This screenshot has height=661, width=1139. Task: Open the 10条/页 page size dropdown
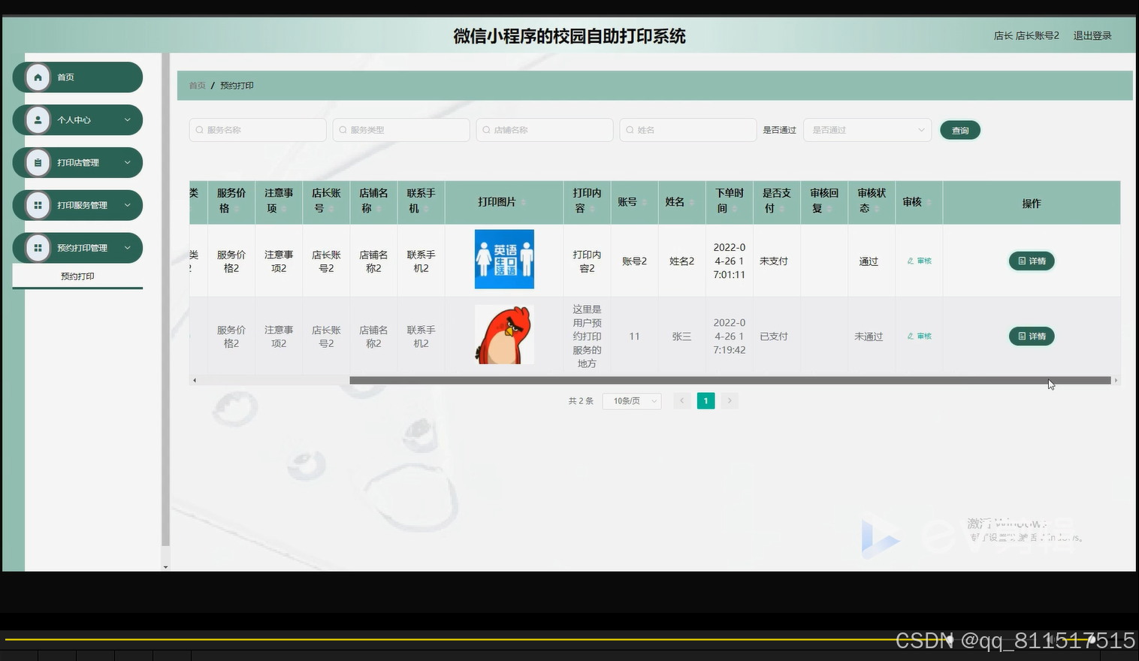click(631, 400)
